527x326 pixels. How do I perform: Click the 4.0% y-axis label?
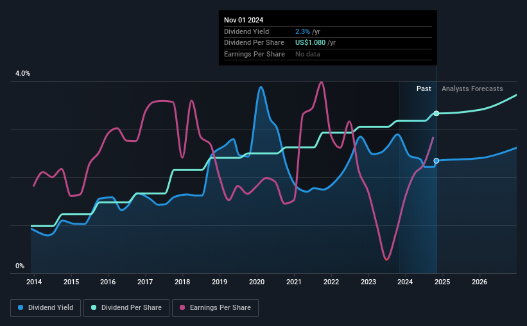[x=22, y=73]
